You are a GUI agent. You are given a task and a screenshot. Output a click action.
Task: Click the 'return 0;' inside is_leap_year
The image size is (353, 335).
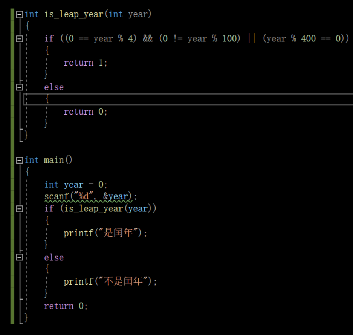point(86,112)
